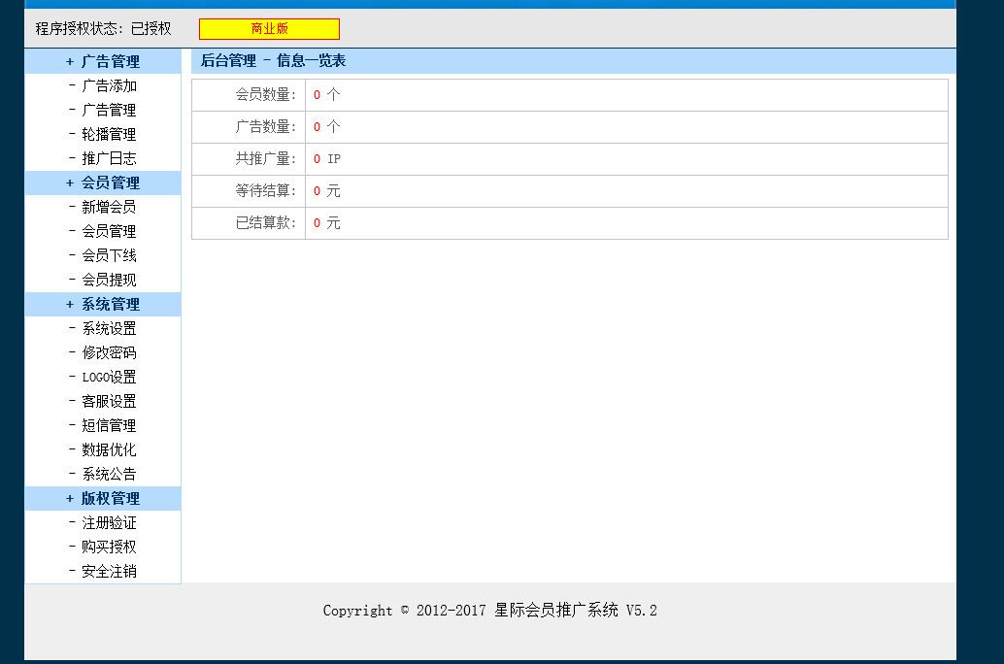
Task: Click 数据优化 to optimize data
Action: point(109,449)
